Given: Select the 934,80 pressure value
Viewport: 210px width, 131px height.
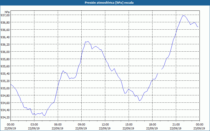Looking at the screenshot, I should [x=5, y=95].
